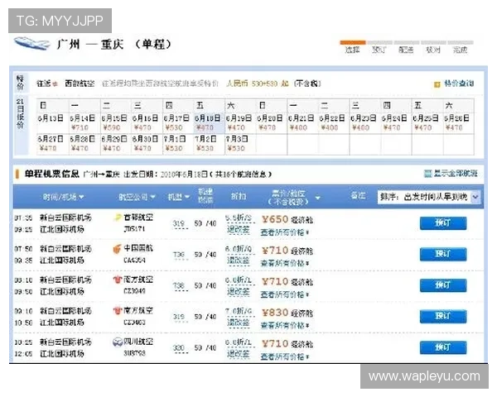Open the 时间/机场 column filter arrow
Image resolution: width=497 pixels, height=397 pixels.
pyautogui.click(x=81, y=197)
